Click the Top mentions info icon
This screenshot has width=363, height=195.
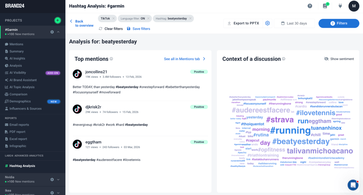click(x=111, y=59)
